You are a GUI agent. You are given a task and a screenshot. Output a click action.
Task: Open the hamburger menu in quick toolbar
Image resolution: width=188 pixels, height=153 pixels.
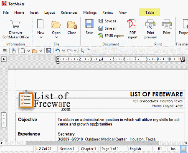(x=5, y=51)
